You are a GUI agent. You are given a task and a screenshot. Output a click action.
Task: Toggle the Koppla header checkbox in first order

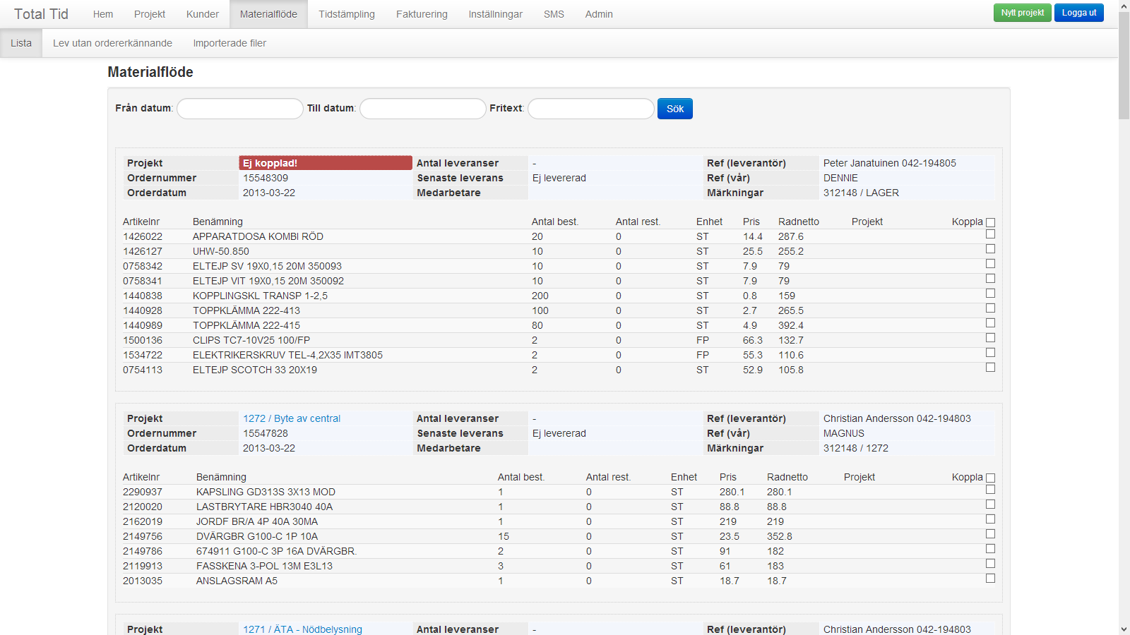[x=990, y=222]
